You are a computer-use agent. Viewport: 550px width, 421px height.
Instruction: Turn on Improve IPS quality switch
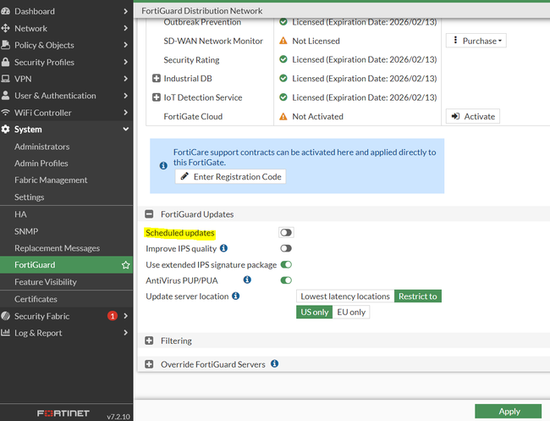(x=286, y=248)
